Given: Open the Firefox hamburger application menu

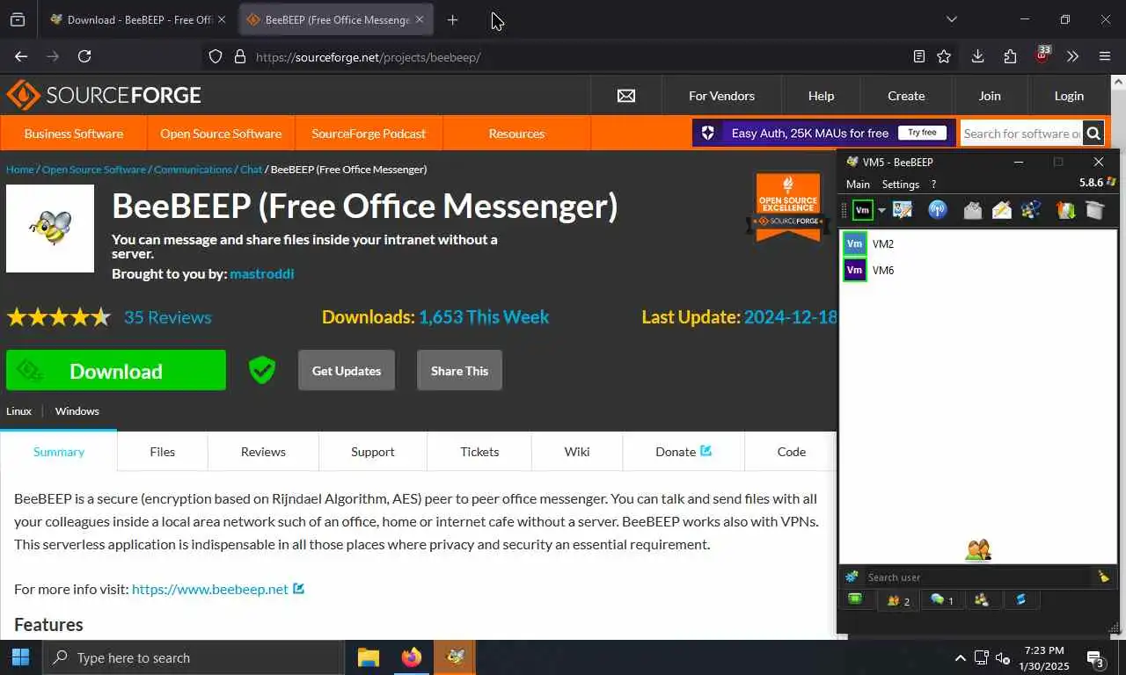Looking at the screenshot, I should tap(1105, 56).
